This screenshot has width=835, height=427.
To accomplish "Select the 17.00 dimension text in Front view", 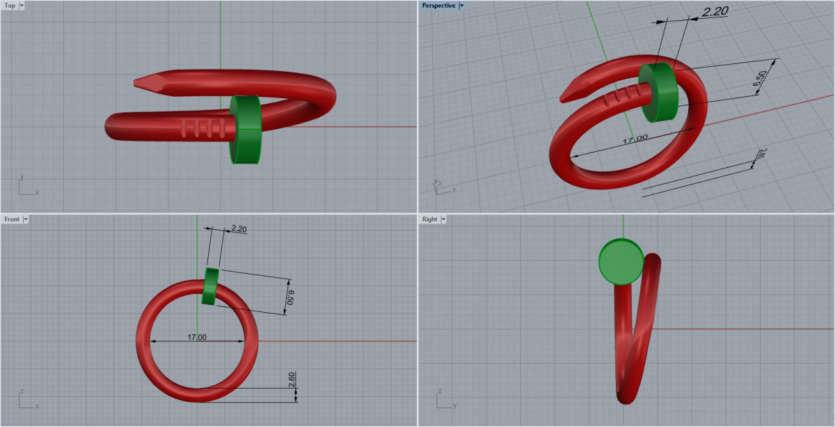I will [197, 337].
